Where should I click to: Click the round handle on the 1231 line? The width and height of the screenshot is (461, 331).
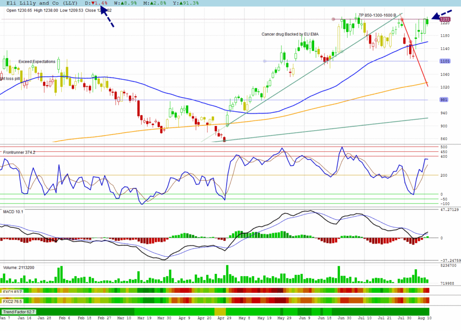(x=333, y=19)
